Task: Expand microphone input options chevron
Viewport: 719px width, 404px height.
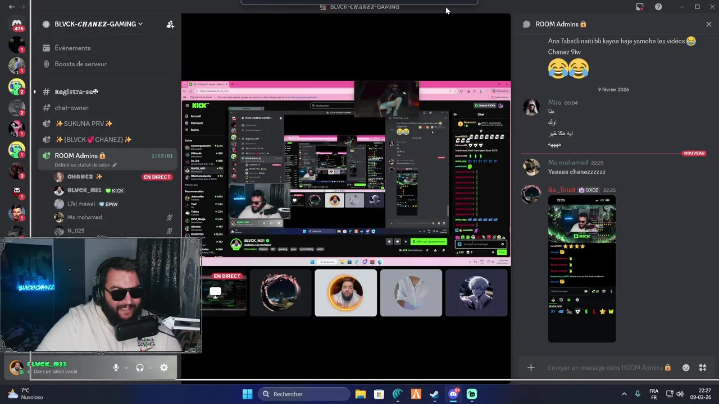Action: click(x=126, y=368)
